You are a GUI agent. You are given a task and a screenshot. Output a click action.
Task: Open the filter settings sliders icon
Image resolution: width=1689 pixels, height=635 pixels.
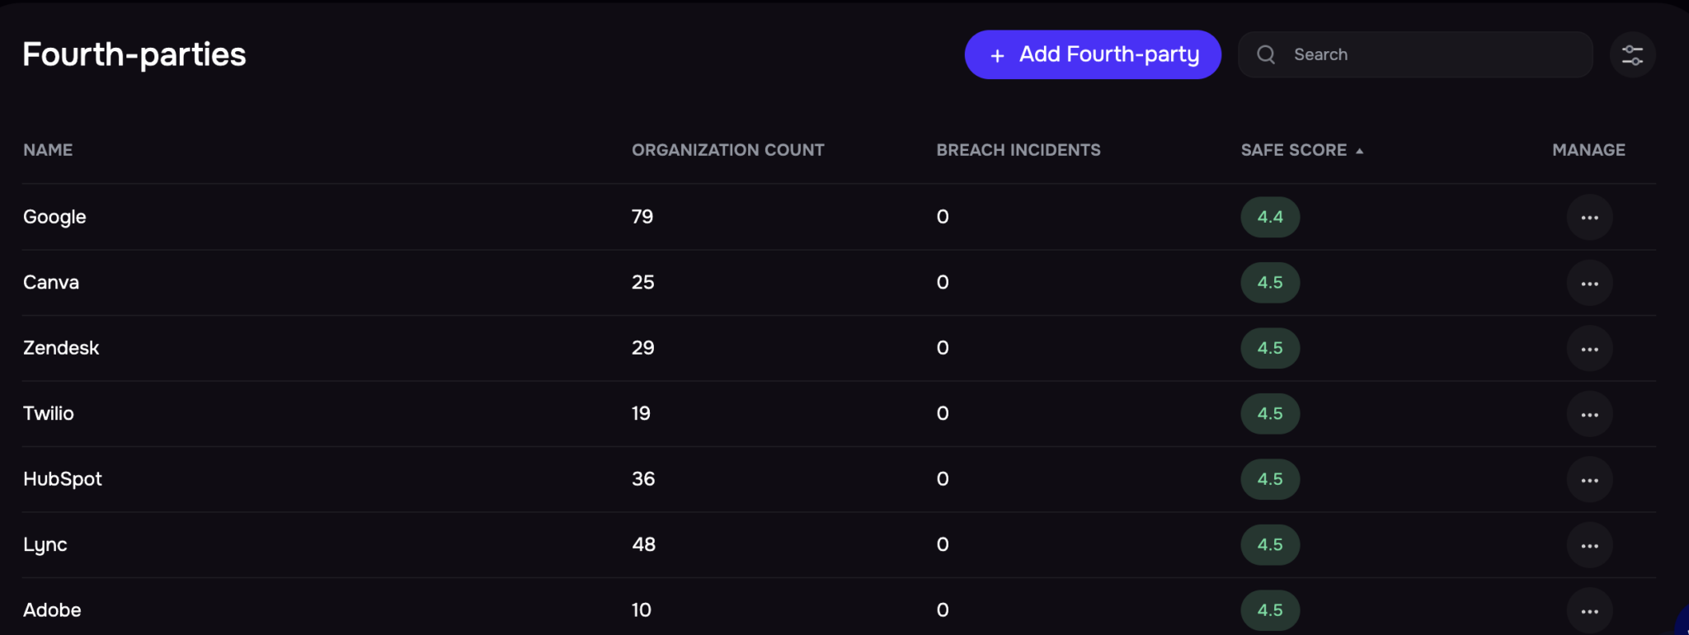pos(1632,54)
